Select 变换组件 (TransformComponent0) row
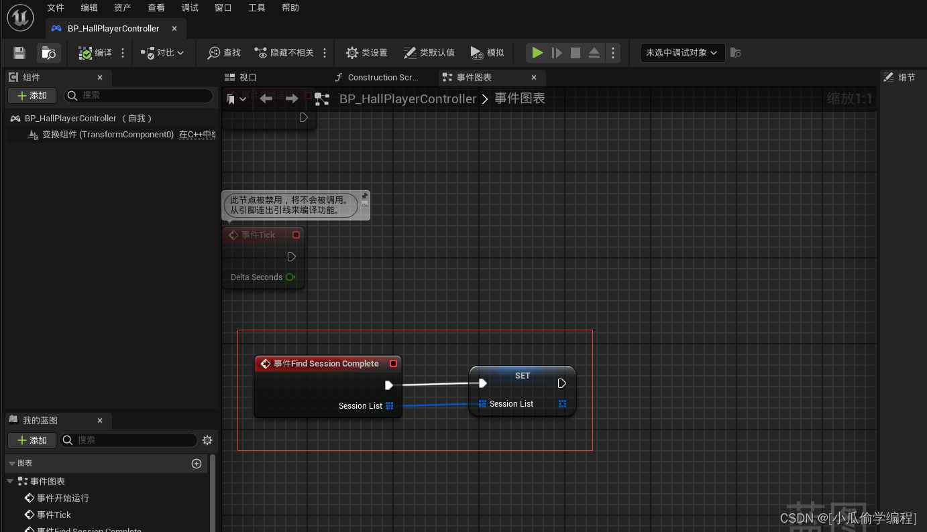This screenshot has width=927, height=532. click(x=111, y=134)
